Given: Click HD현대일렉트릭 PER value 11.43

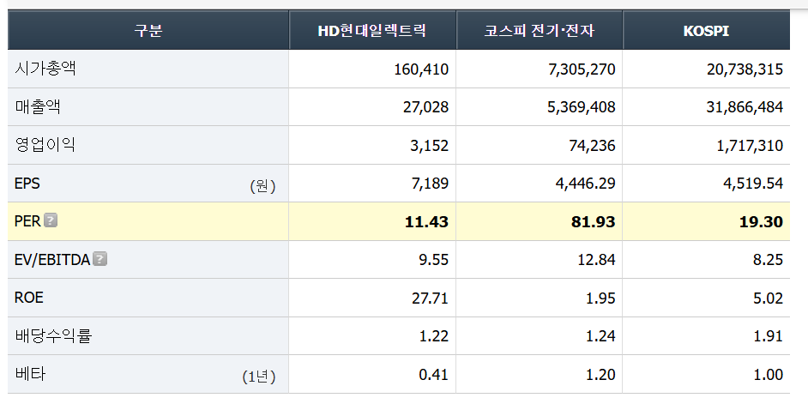Looking at the screenshot, I should pyautogui.click(x=426, y=221).
